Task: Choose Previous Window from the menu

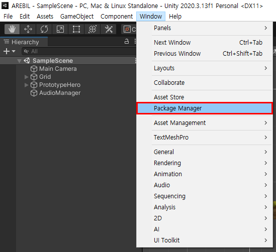Action: [205, 53]
